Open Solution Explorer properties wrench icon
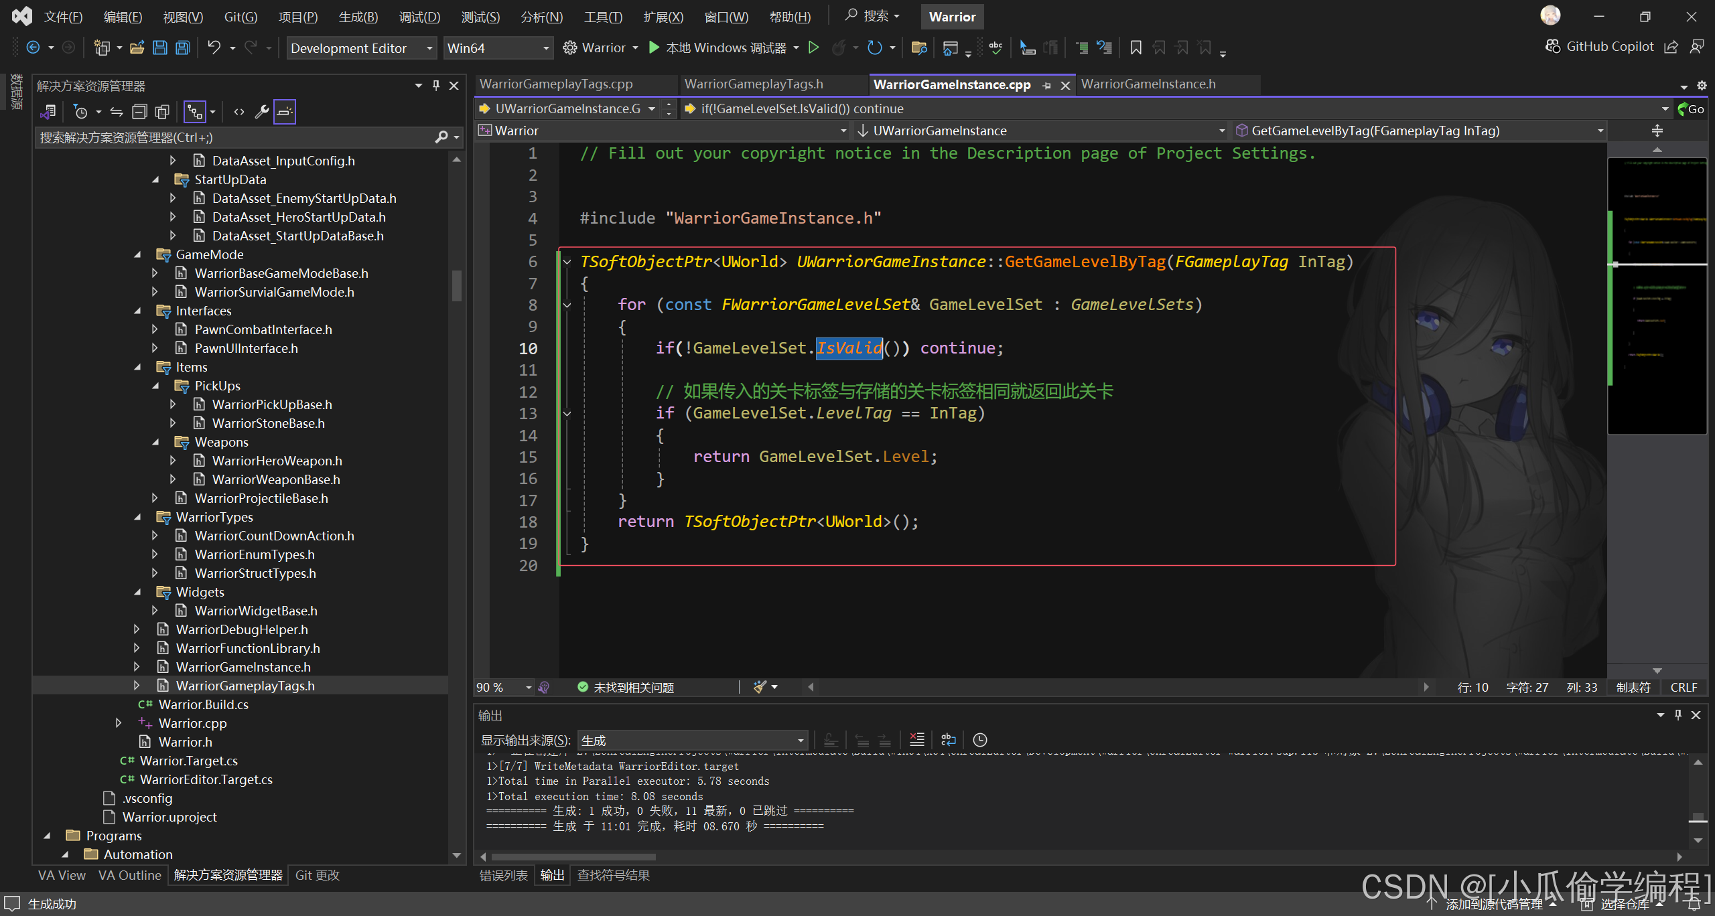The image size is (1715, 916). [x=262, y=112]
